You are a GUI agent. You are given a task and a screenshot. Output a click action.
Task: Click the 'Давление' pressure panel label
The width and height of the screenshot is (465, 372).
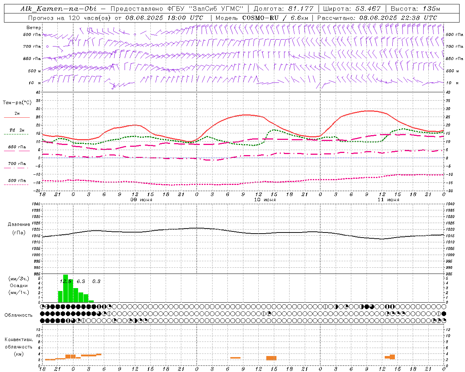point(19,225)
